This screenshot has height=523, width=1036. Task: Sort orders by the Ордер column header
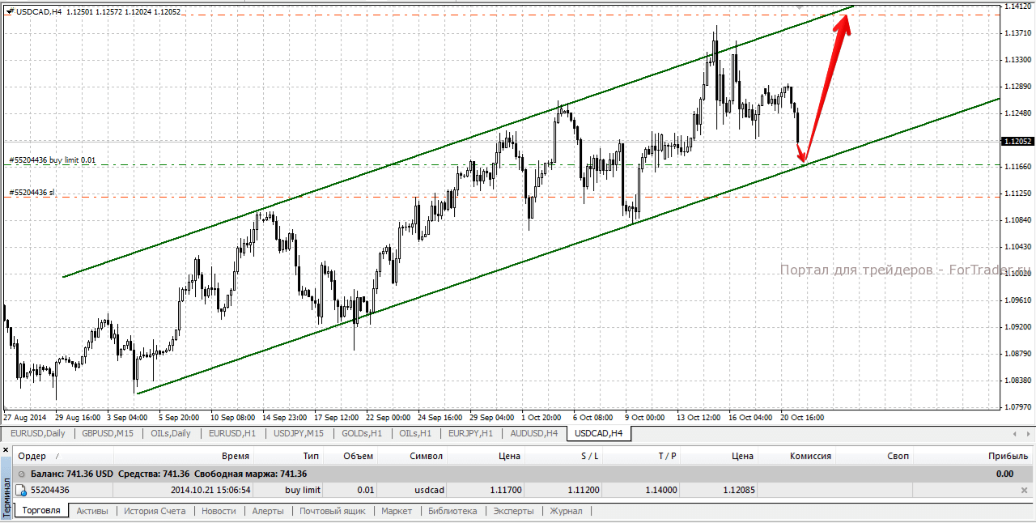[x=32, y=456]
